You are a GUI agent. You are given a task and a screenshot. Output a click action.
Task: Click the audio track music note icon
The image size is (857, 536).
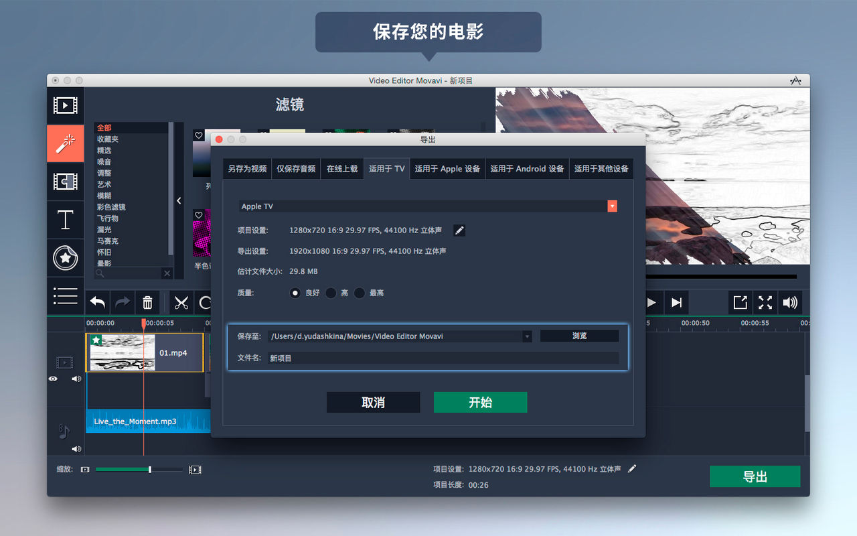64,431
